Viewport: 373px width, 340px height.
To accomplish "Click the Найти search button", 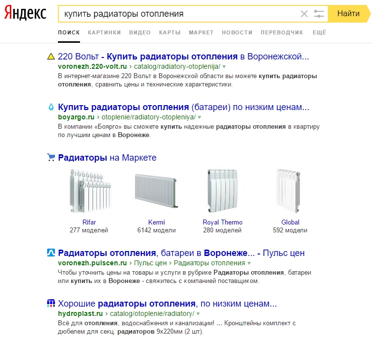I will coord(349,14).
